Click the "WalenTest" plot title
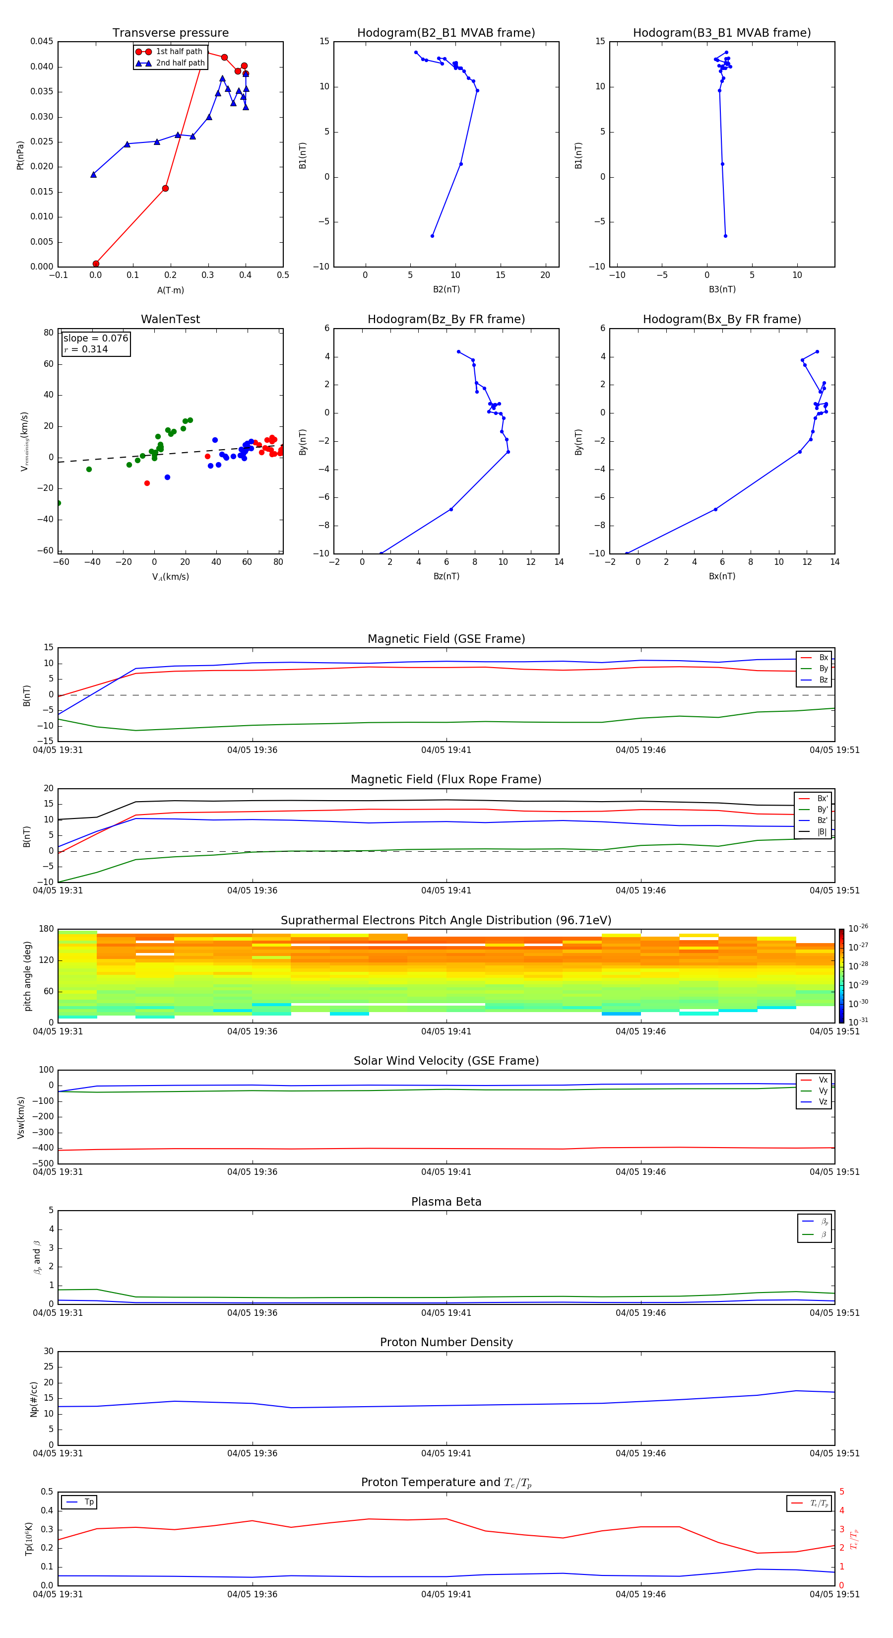This screenshot has width=893, height=1638. [x=170, y=319]
